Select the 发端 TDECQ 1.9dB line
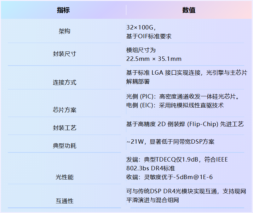Screen dimensions: 253x213 pyautogui.click(x=177, y=160)
